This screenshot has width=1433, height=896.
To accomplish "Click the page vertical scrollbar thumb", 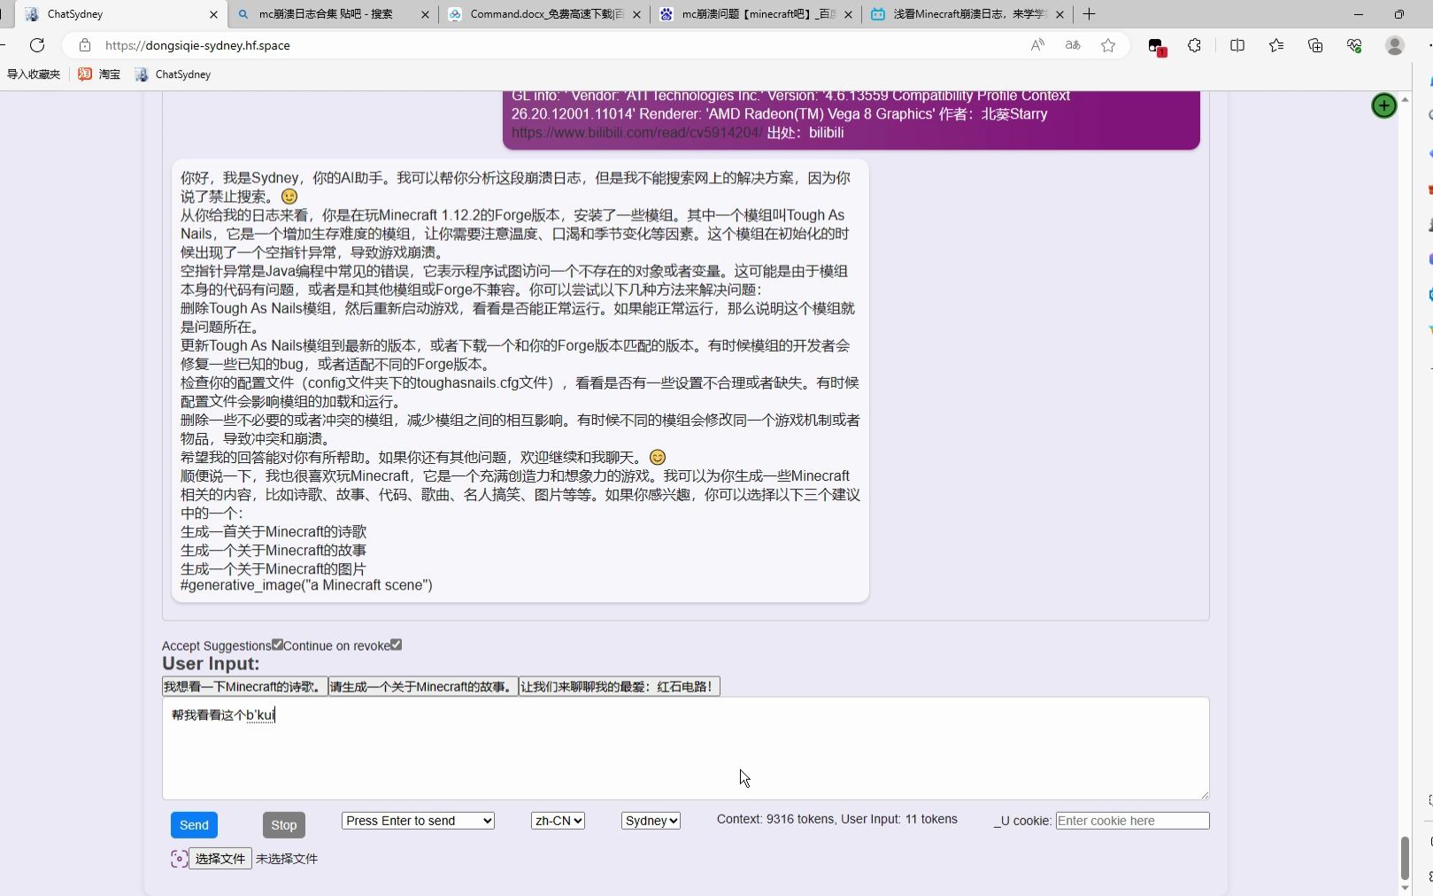I will click(x=1405, y=857).
